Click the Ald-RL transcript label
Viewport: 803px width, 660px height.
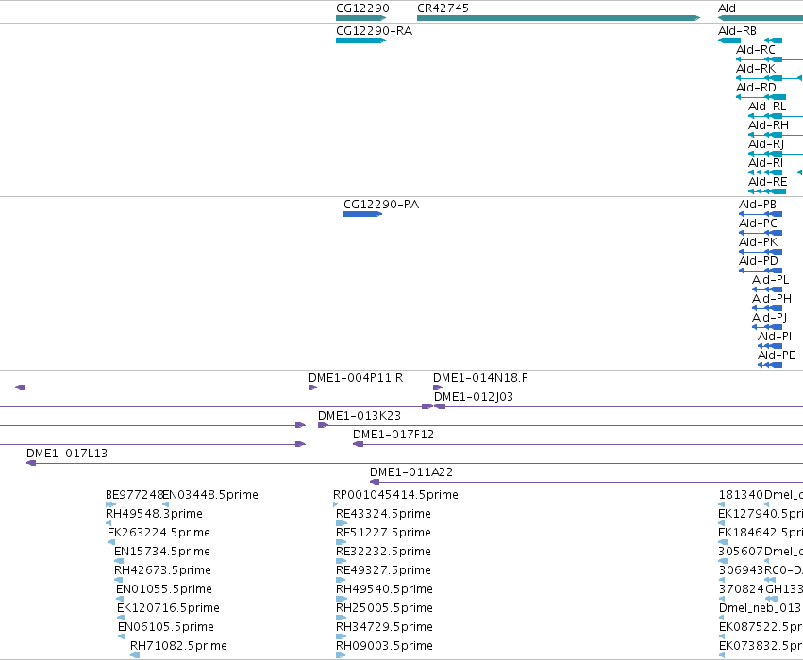(766, 107)
